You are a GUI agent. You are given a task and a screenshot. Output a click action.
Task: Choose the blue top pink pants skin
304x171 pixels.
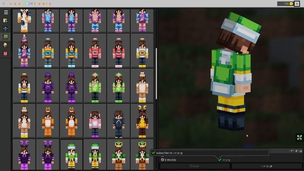tap(142, 20)
